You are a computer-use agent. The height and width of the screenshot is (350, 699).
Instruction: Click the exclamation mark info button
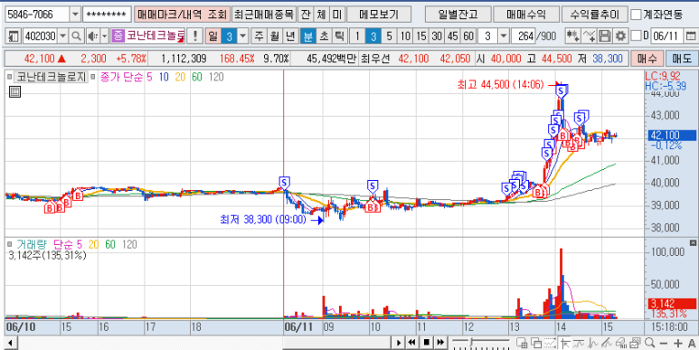point(194,36)
